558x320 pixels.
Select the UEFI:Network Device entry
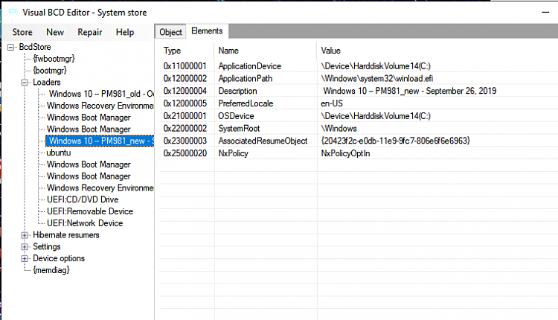click(x=85, y=223)
